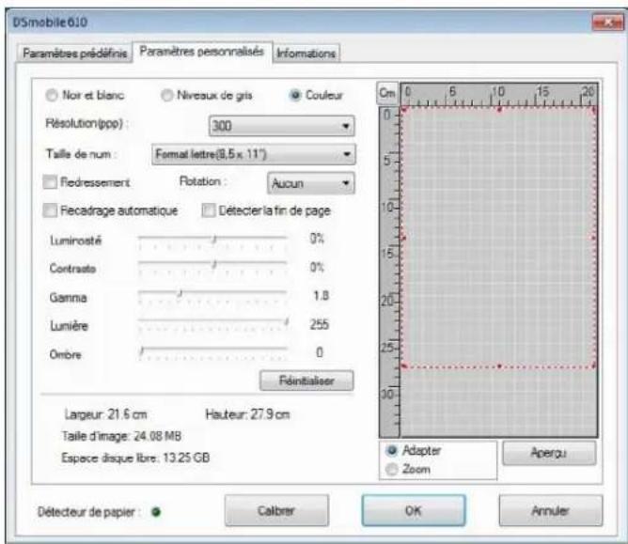The width and height of the screenshot is (628, 544).
Task: Click the Lumière slider handle
Action: point(287,322)
